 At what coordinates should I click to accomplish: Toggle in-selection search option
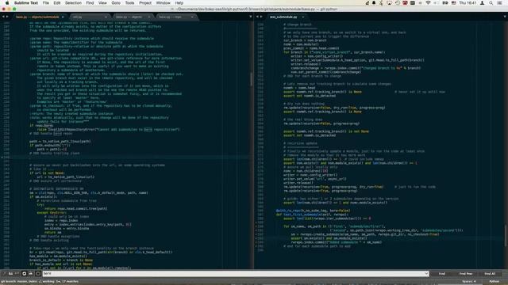tap(31, 273)
